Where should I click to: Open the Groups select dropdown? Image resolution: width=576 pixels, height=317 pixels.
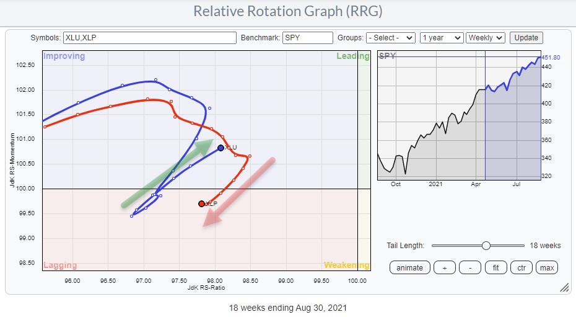(x=390, y=38)
